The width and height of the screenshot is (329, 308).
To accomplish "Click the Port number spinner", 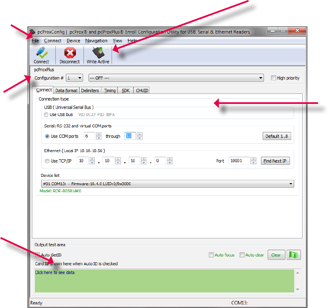I will click(x=253, y=161).
